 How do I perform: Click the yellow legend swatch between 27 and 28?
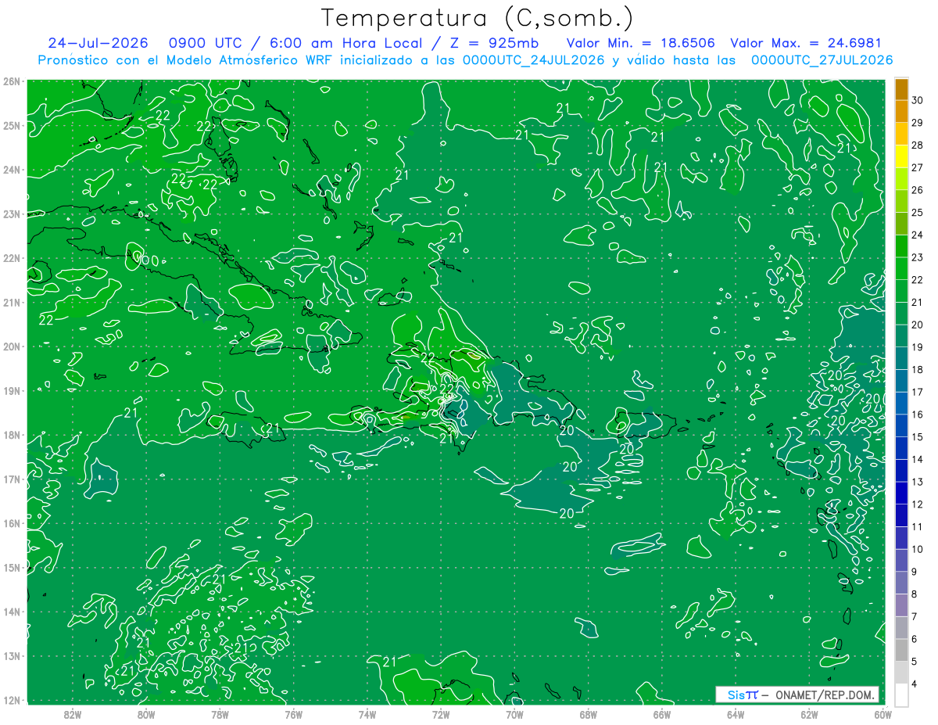pyautogui.click(x=901, y=156)
